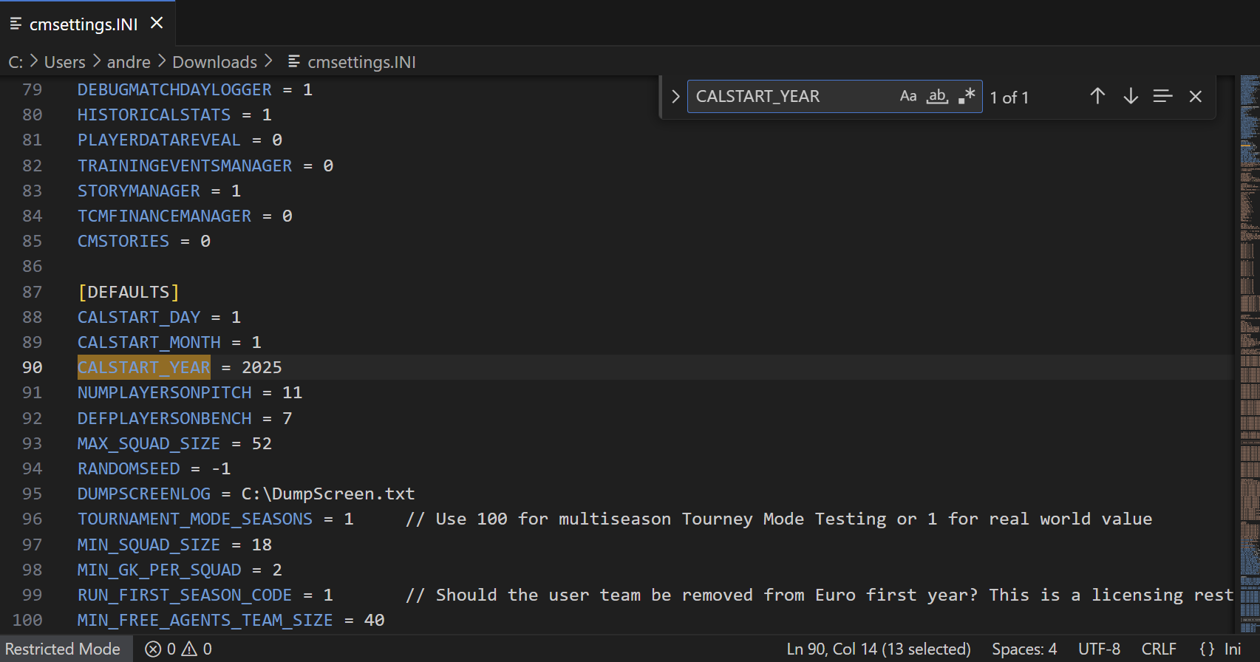Screen dimensions: 1260x662
Task: Close the find widget
Action: point(1195,96)
